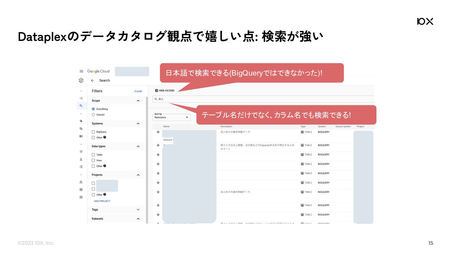The width and height of the screenshot is (451, 254).
Task: Click the System column header
Action: [x=322, y=126]
